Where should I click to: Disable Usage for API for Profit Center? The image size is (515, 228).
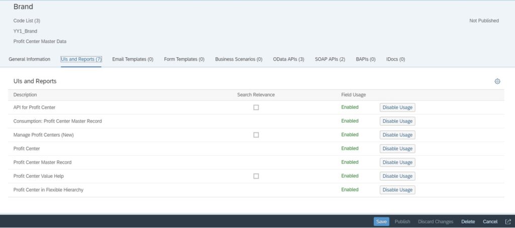pyautogui.click(x=397, y=107)
